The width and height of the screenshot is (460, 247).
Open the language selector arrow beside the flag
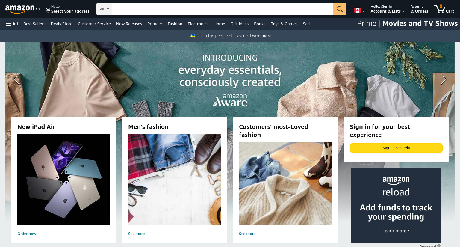(x=364, y=11)
